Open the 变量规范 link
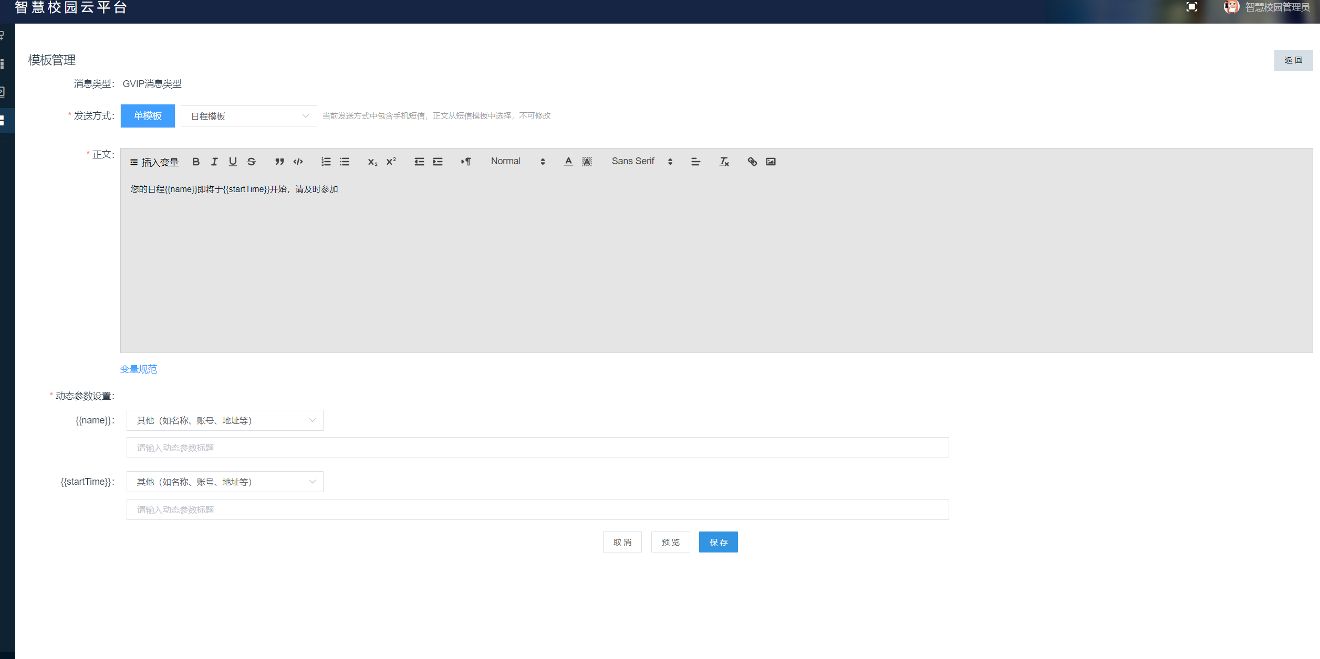1320x659 pixels. pos(138,369)
